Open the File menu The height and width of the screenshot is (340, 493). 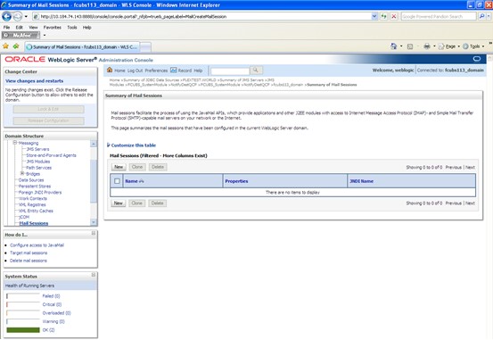tap(6, 28)
